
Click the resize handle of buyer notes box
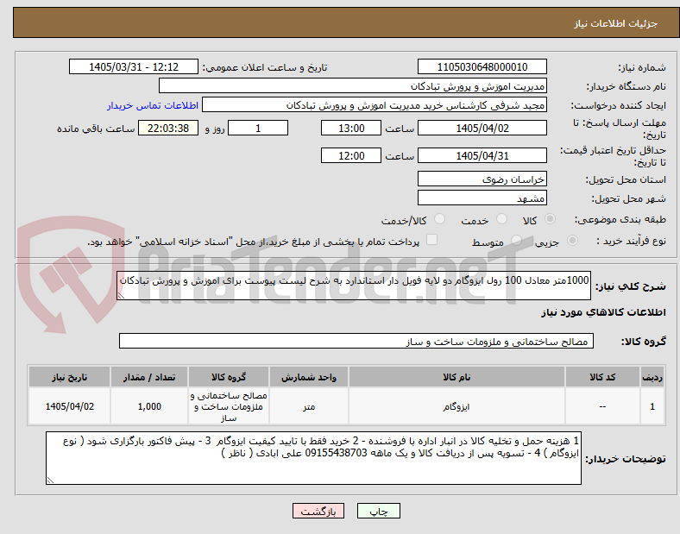[x=50, y=481]
